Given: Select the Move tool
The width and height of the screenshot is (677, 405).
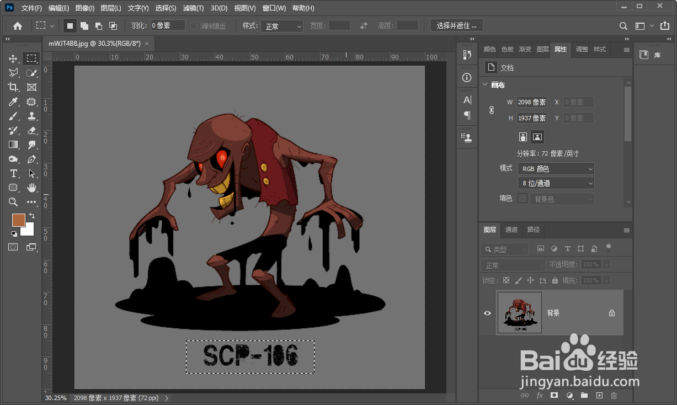Looking at the screenshot, I should [13, 58].
